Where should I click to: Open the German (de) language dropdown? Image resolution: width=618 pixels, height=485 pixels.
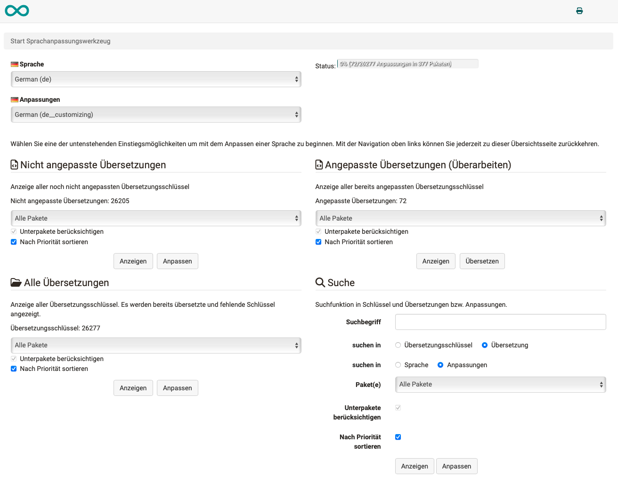click(x=155, y=79)
